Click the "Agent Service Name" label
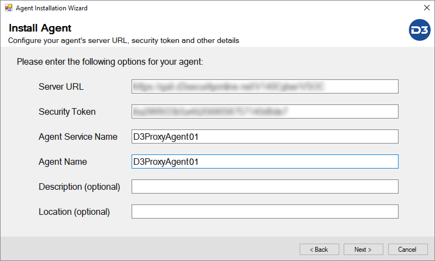This screenshot has width=435, height=261. point(78,136)
